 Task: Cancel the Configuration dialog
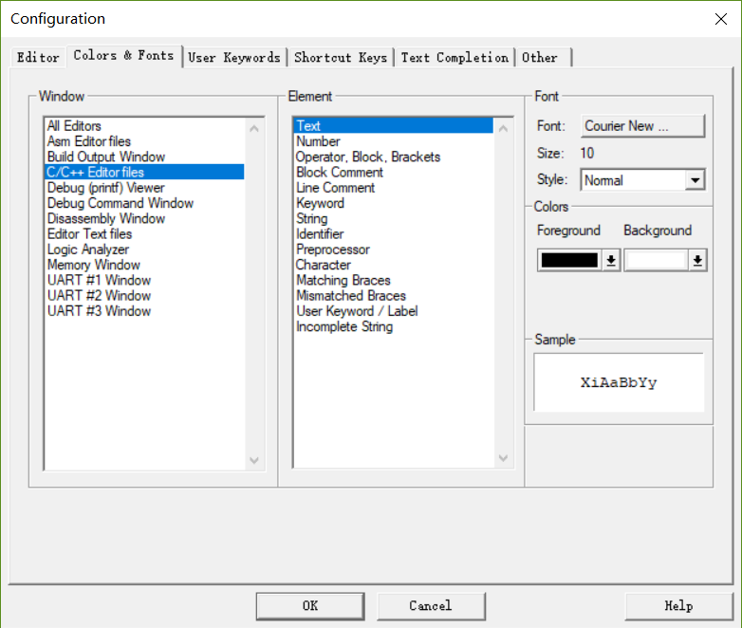[431, 606]
